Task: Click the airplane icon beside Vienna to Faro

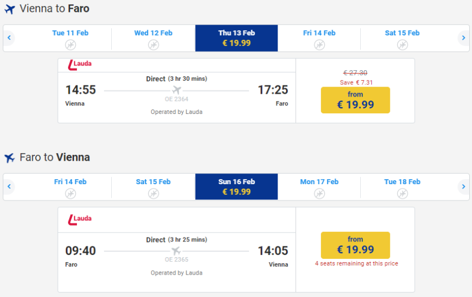Action: (10, 10)
